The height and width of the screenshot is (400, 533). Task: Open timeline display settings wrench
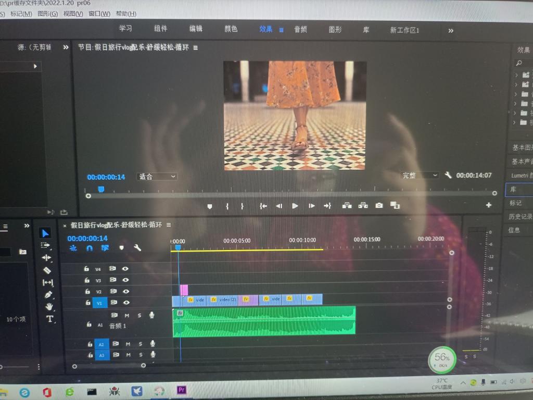click(137, 248)
